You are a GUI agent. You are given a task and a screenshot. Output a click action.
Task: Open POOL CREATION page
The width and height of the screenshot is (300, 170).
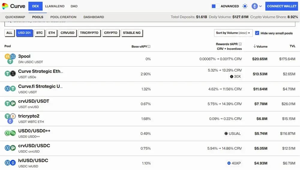63,17
